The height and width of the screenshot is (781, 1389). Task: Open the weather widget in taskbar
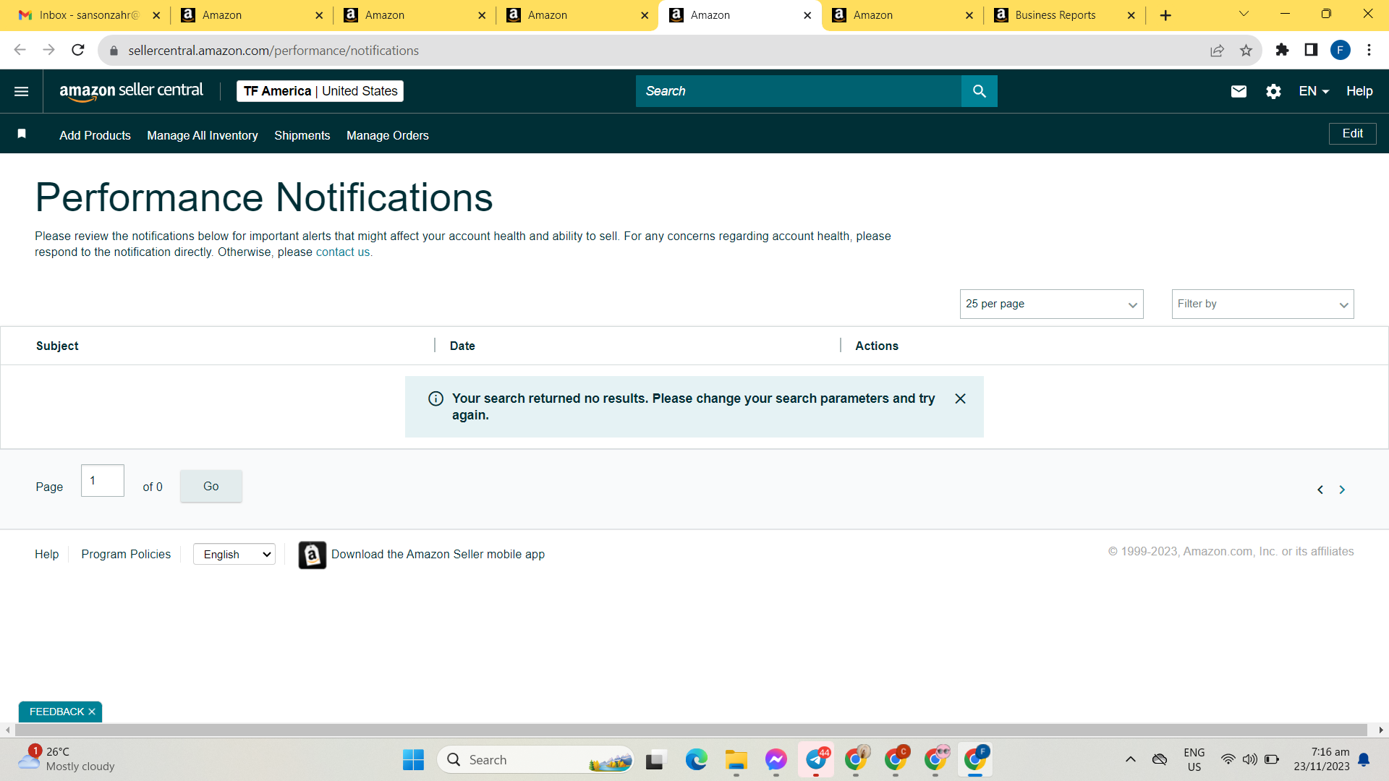[67, 759]
